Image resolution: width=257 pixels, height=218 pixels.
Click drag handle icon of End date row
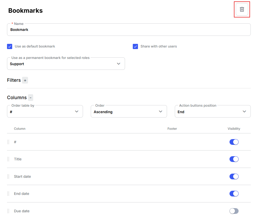click(x=8, y=194)
